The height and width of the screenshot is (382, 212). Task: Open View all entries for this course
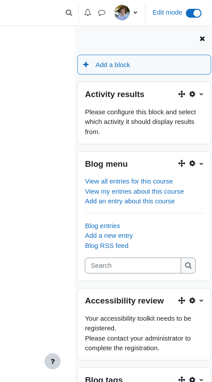(129, 181)
